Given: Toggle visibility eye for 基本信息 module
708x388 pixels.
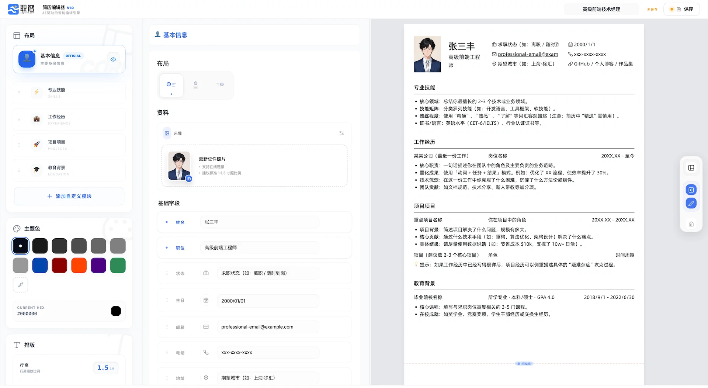Looking at the screenshot, I should tap(113, 59).
